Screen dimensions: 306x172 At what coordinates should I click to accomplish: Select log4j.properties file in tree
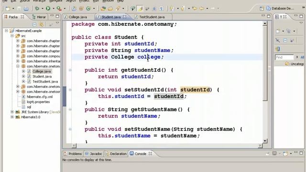pyautogui.click(x=38, y=102)
